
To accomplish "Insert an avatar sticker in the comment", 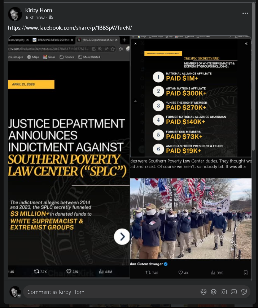I will click(204, 292).
